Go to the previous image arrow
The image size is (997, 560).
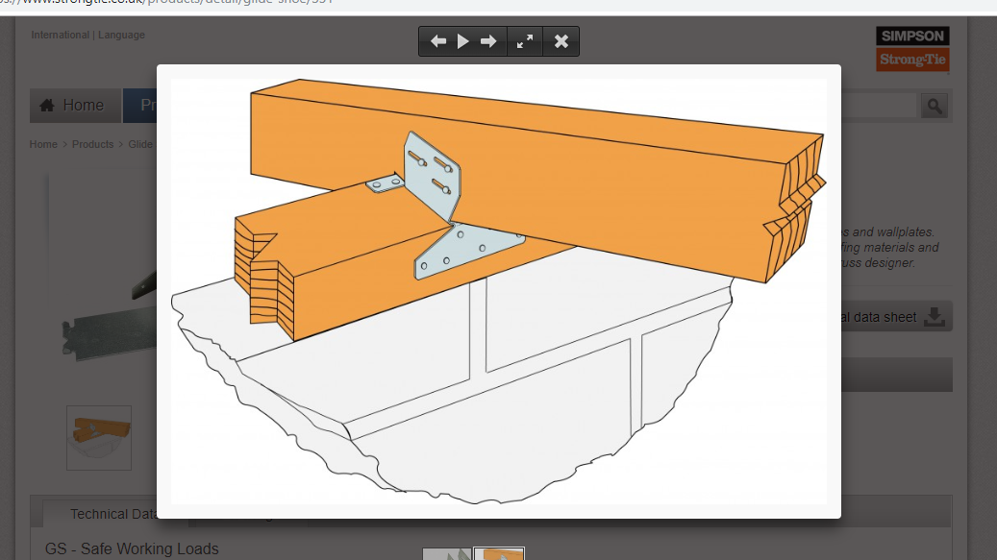tap(438, 41)
